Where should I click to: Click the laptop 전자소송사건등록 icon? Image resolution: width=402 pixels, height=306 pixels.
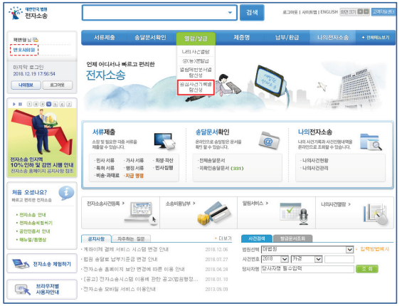(x=140, y=213)
